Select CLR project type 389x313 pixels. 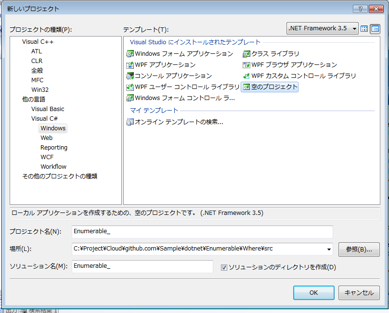tap(37, 61)
